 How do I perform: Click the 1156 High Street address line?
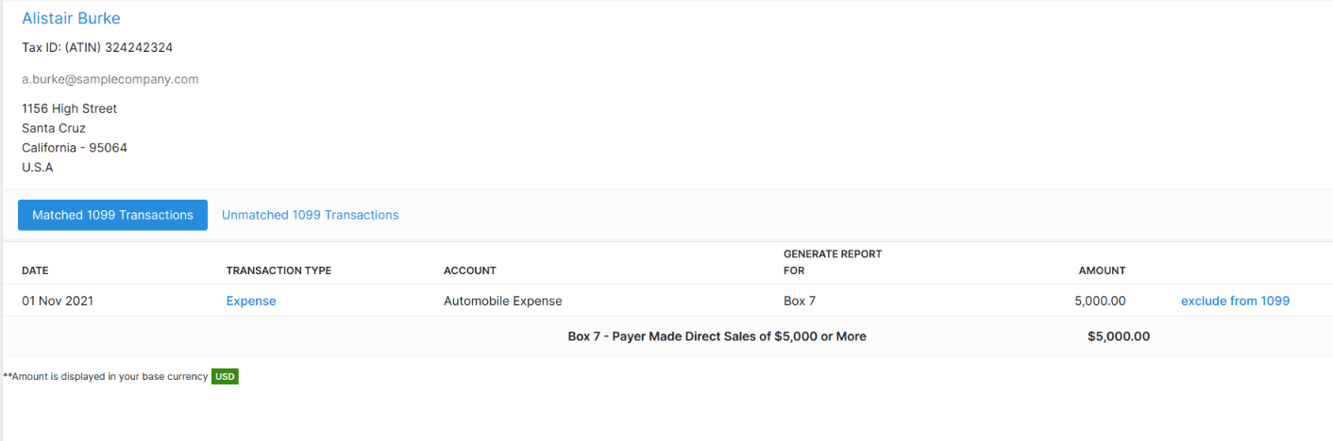[70, 108]
